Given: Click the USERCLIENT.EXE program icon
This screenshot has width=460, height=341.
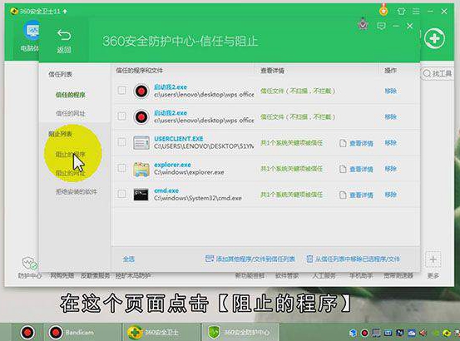Looking at the screenshot, I should (x=141, y=143).
